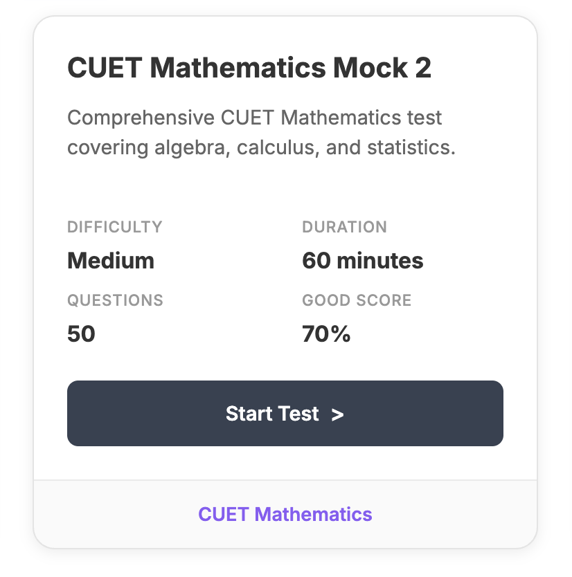This screenshot has height=577, width=572.
Task: Select the 70% good score value
Action: 326,334
